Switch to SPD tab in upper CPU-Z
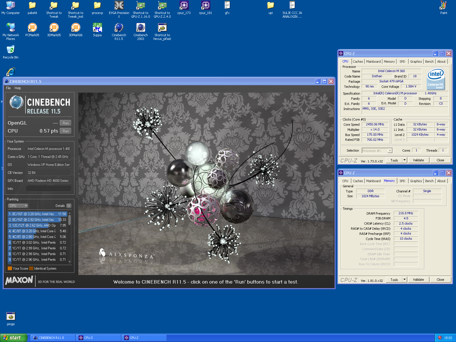 tap(402, 62)
